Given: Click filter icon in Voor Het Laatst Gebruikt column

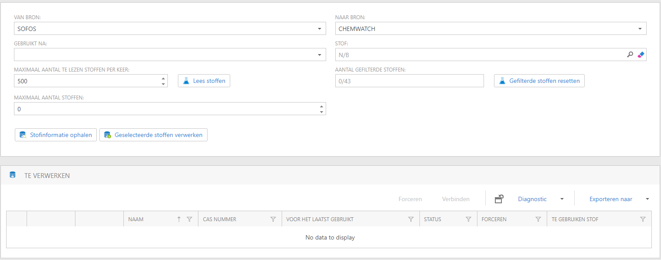Looking at the screenshot, I should point(411,219).
